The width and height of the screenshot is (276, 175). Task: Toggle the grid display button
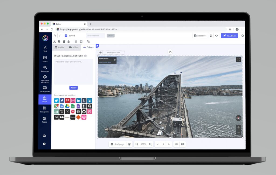click(176, 144)
